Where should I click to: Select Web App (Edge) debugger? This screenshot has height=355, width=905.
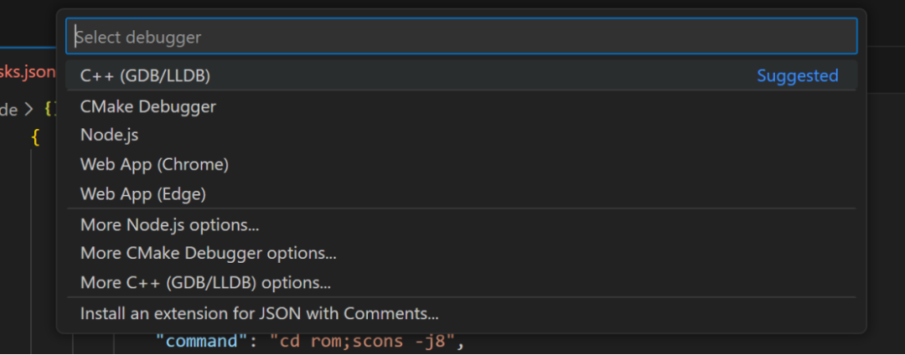(461, 193)
